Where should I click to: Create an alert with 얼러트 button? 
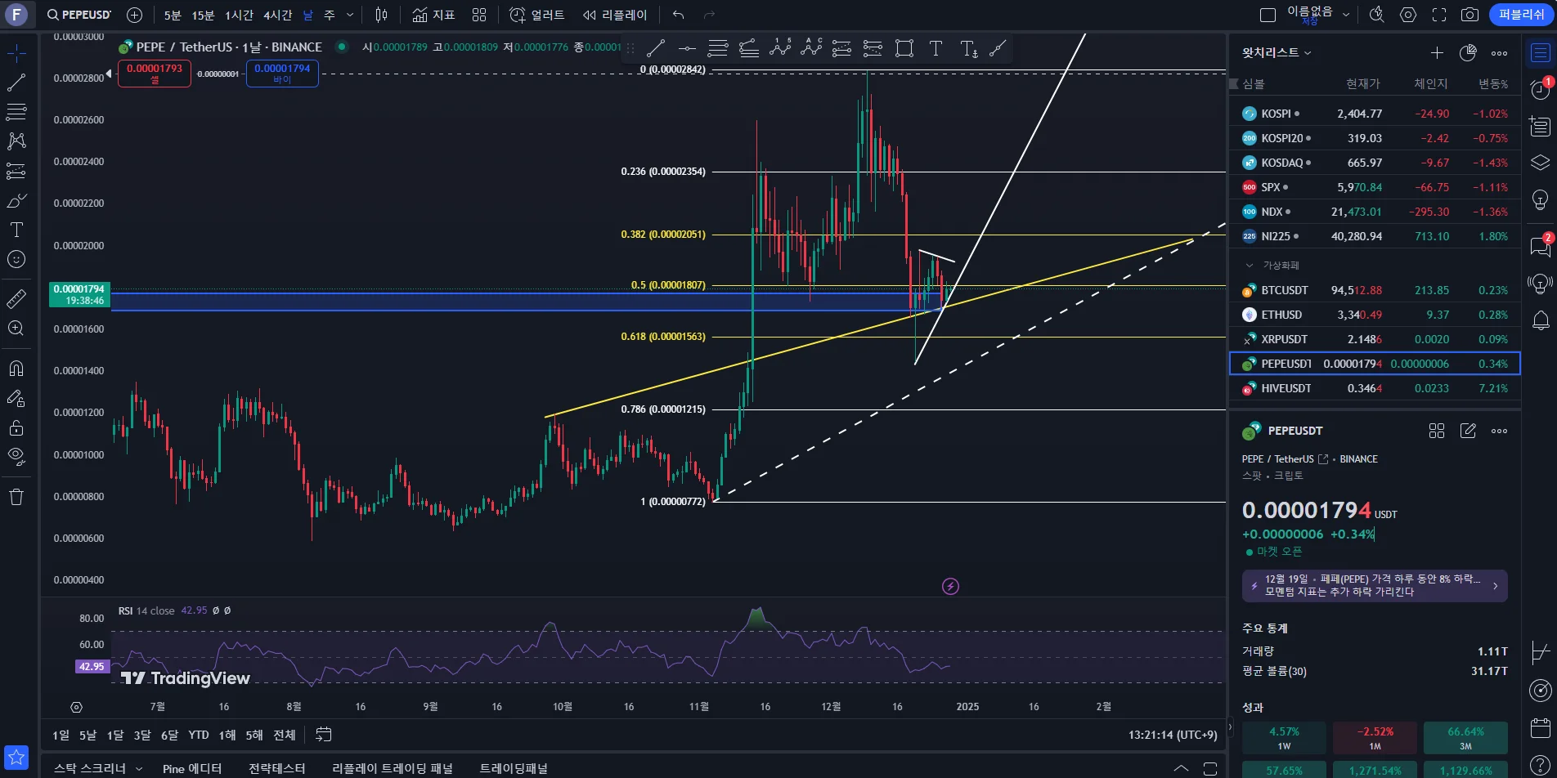point(537,15)
